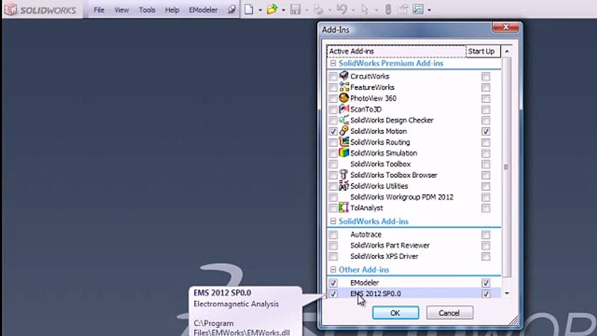Check the TolAnalyst Start Up checkbox
Image resolution: width=597 pixels, height=336 pixels.
(486, 208)
